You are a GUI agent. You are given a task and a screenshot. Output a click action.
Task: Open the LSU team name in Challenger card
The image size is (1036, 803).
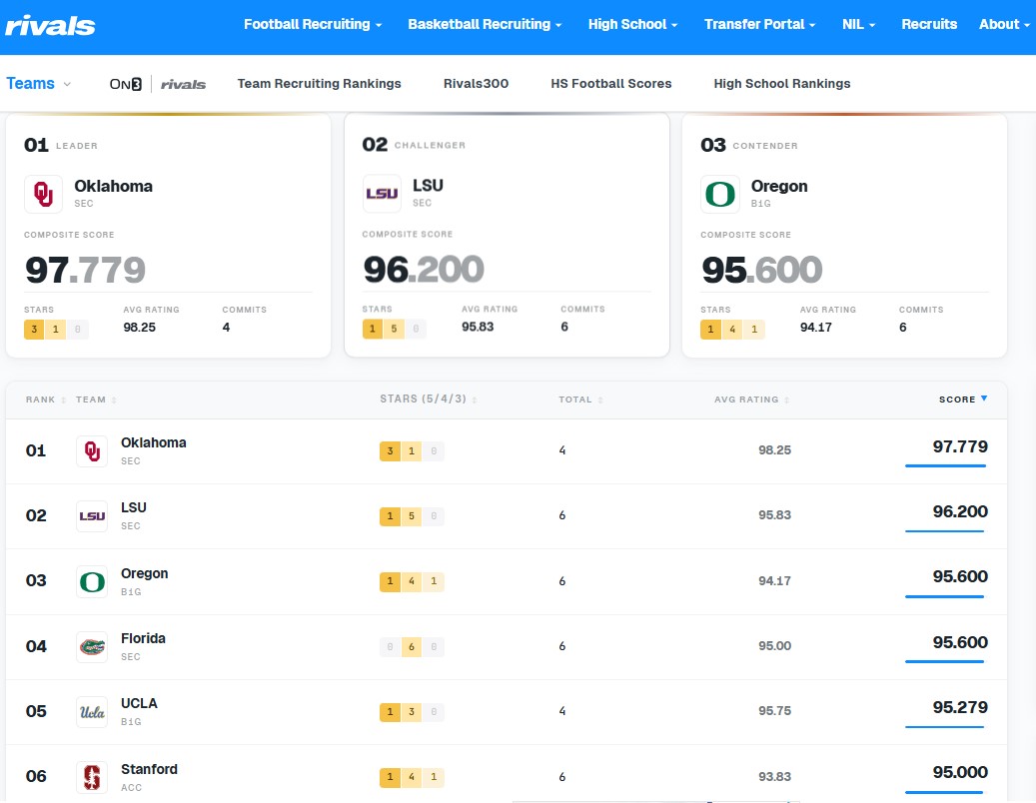tap(428, 186)
